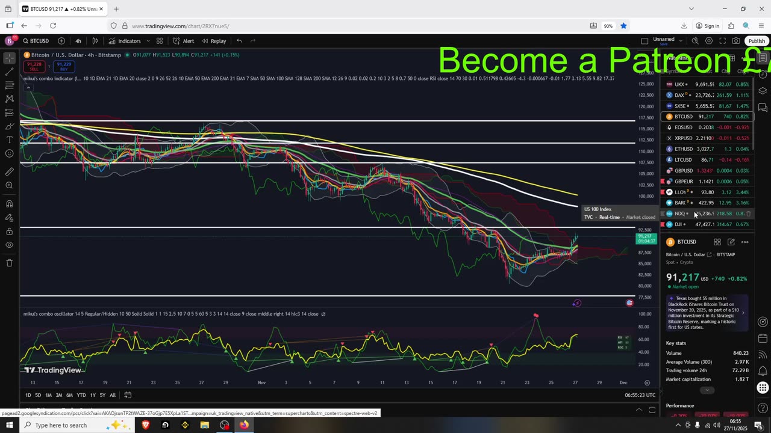771x433 pixels.
Task: Click the undo arrow in chart toolbar
Action: pos(239,41)
